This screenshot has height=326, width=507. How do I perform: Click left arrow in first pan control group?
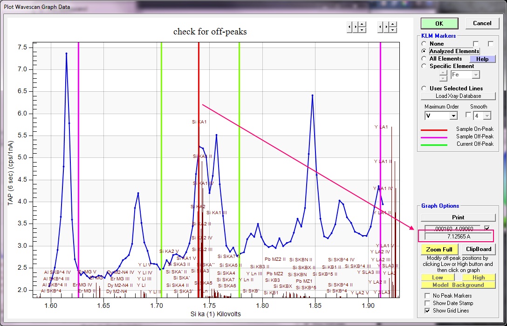coord(350,27)
